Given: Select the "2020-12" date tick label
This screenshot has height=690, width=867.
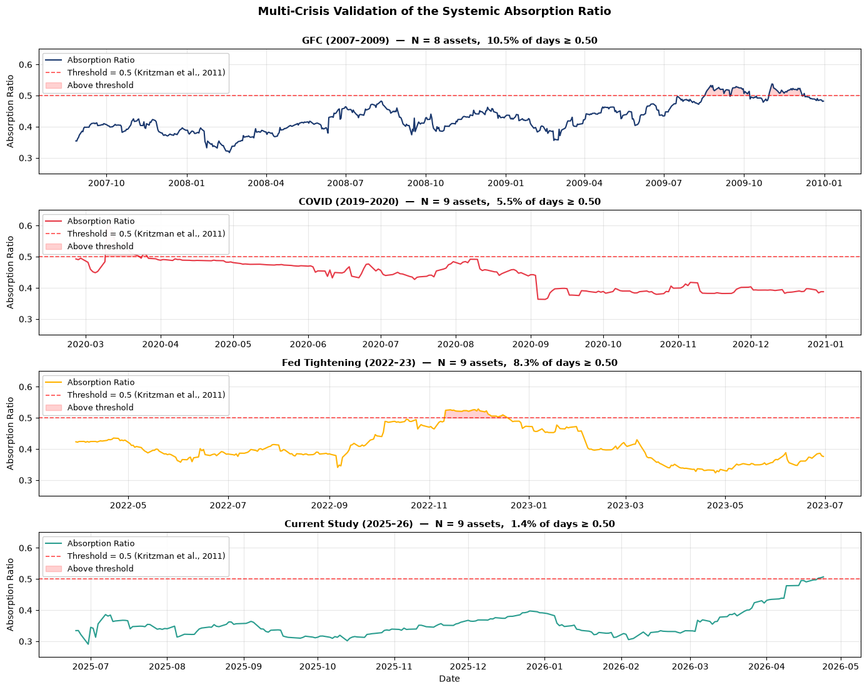Looking at the screenshot, I should (x=751, y=343).
